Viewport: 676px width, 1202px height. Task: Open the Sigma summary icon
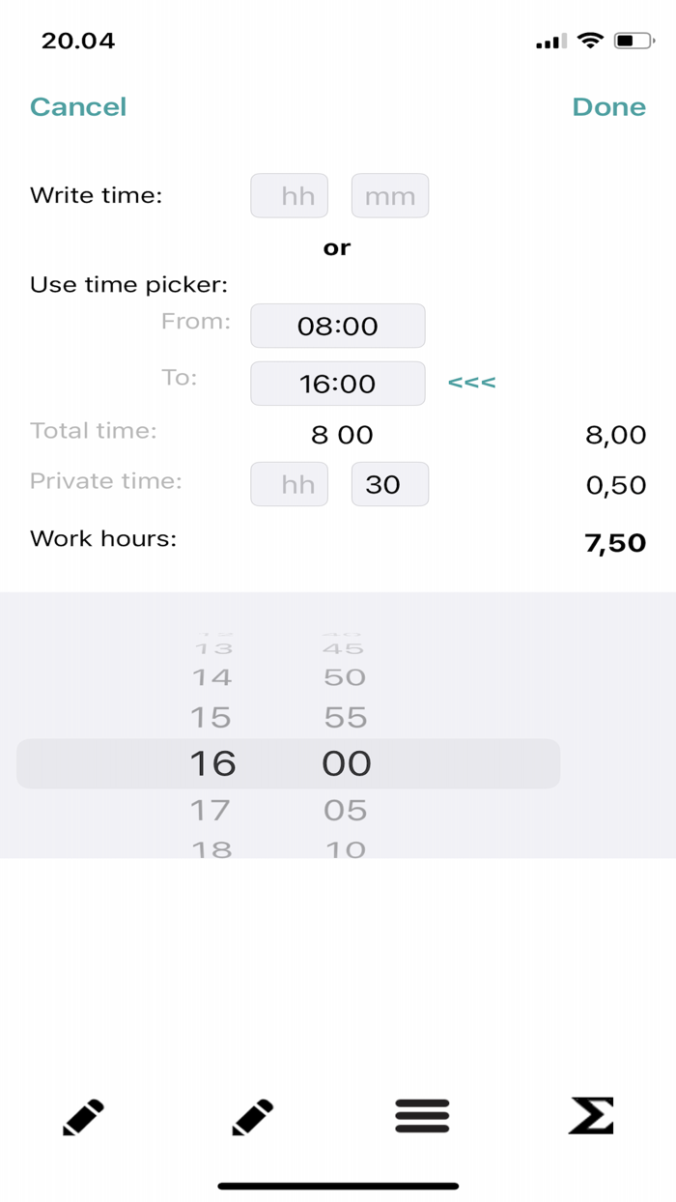click(591, 1116)
